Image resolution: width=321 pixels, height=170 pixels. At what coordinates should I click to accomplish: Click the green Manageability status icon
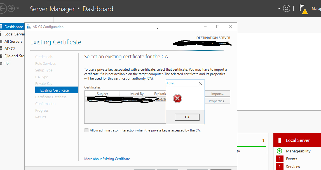[x=280, y=151]
